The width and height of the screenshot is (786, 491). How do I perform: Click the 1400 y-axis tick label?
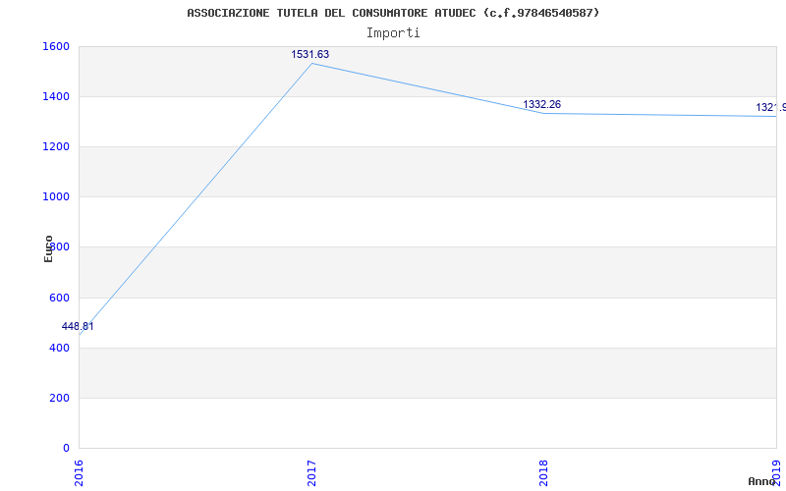(56, 96)
